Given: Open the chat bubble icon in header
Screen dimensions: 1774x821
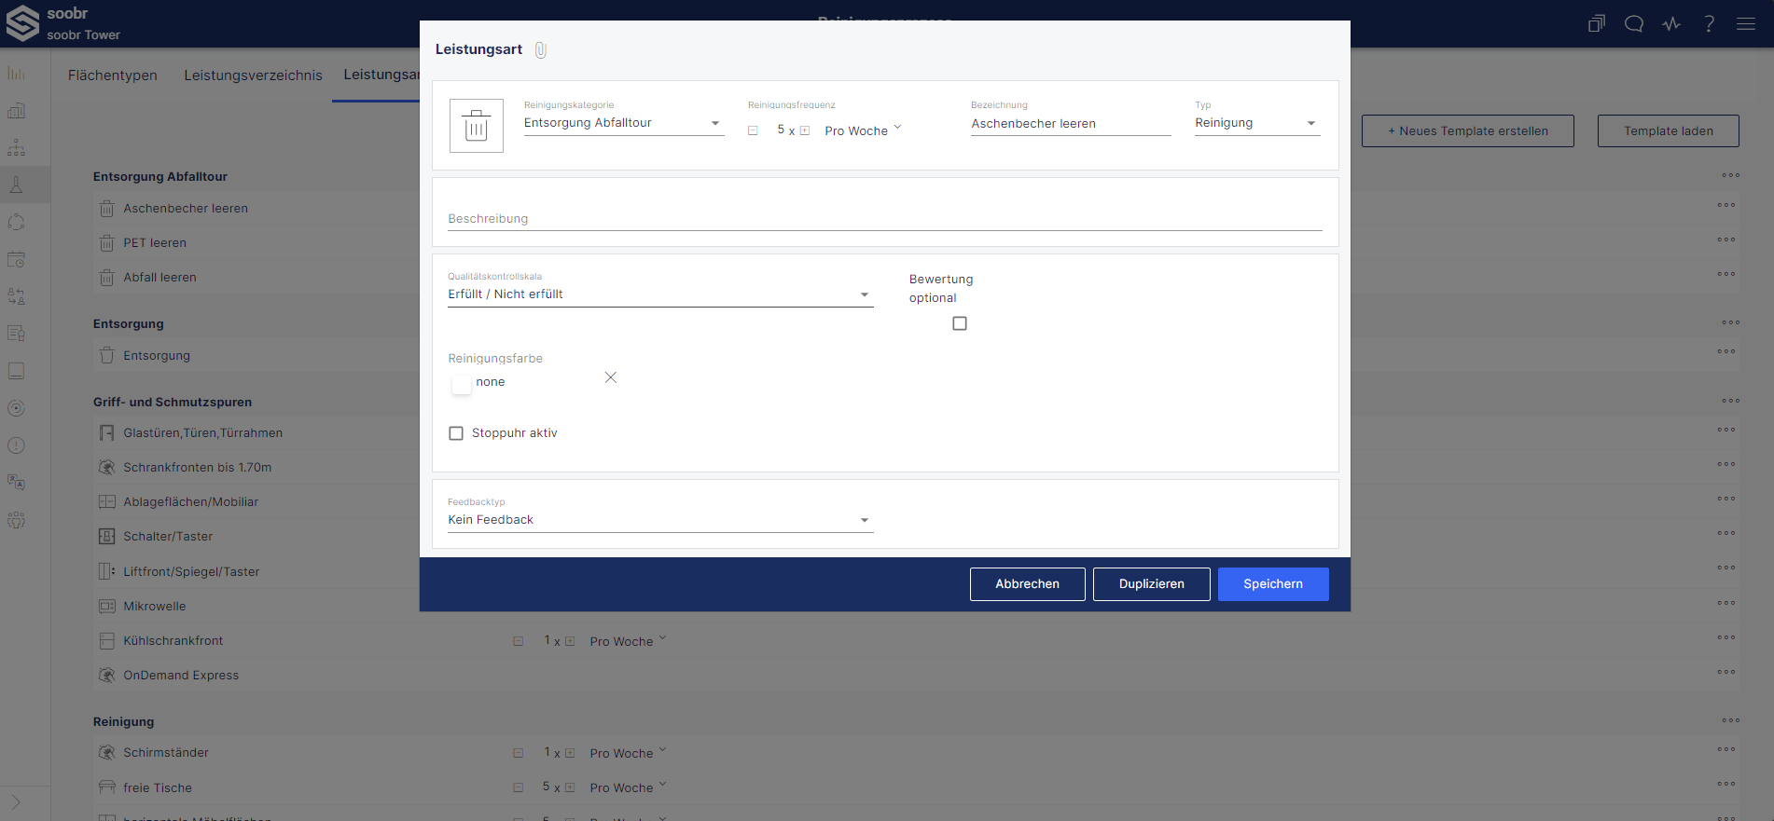Looking at the screenshot, I should 1634,24.
